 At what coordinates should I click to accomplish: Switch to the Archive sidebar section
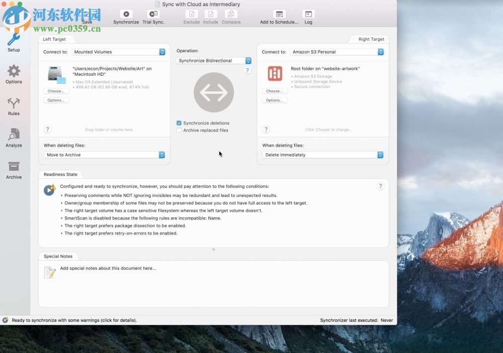[x=14, y=169]
